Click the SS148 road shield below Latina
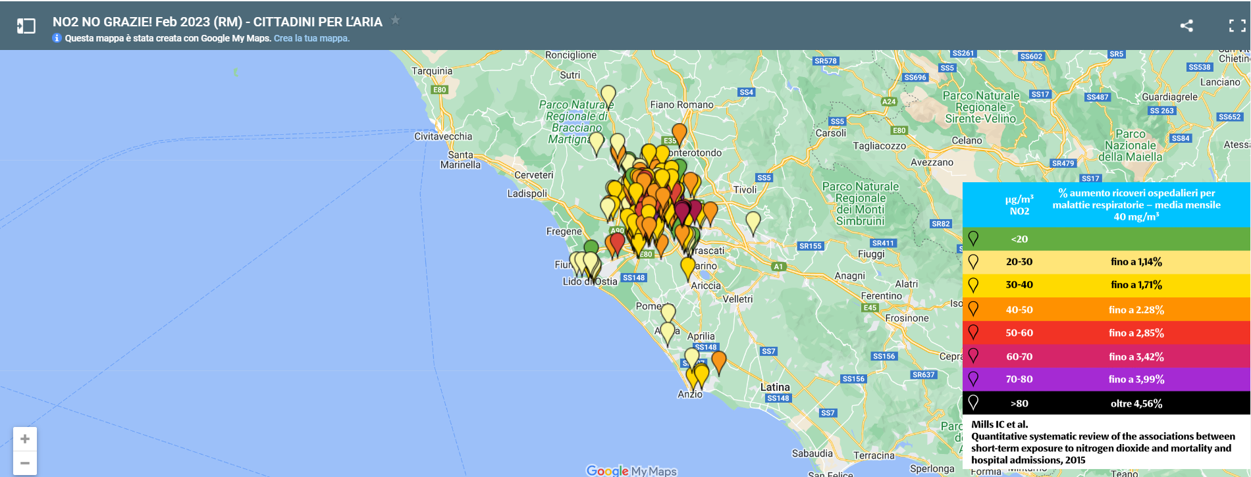This screenshot has height=477, width=1251. click(778, 398)
